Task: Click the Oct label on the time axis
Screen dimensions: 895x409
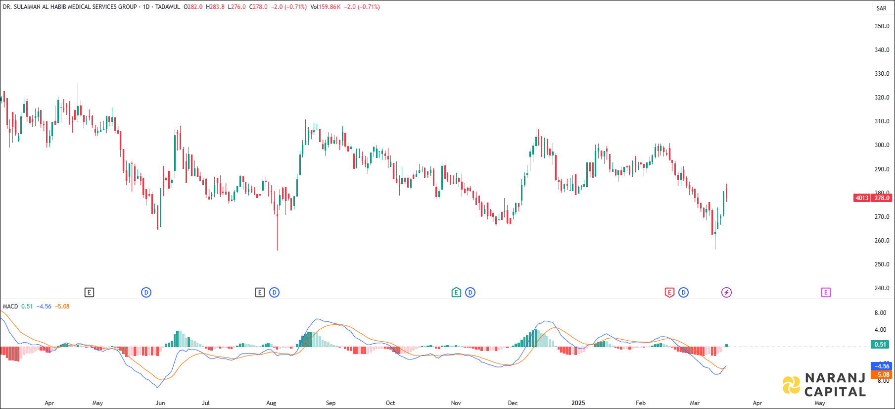Action: tap(390, 403)
